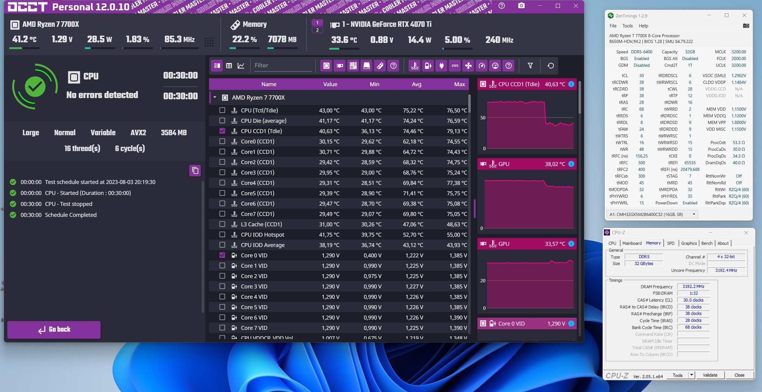Switch to graph view in OCCT
The height and width of the screenshot is (392, 762).
[241, 65]
